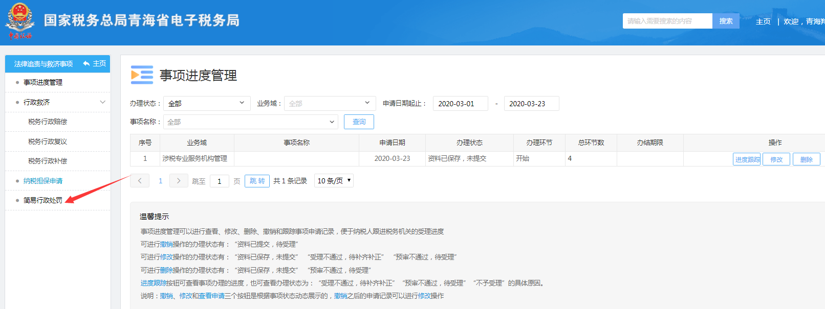825x309 pixels.
Task: Click the back-arrow home icon in sidebar header
Action: (86, 63)
